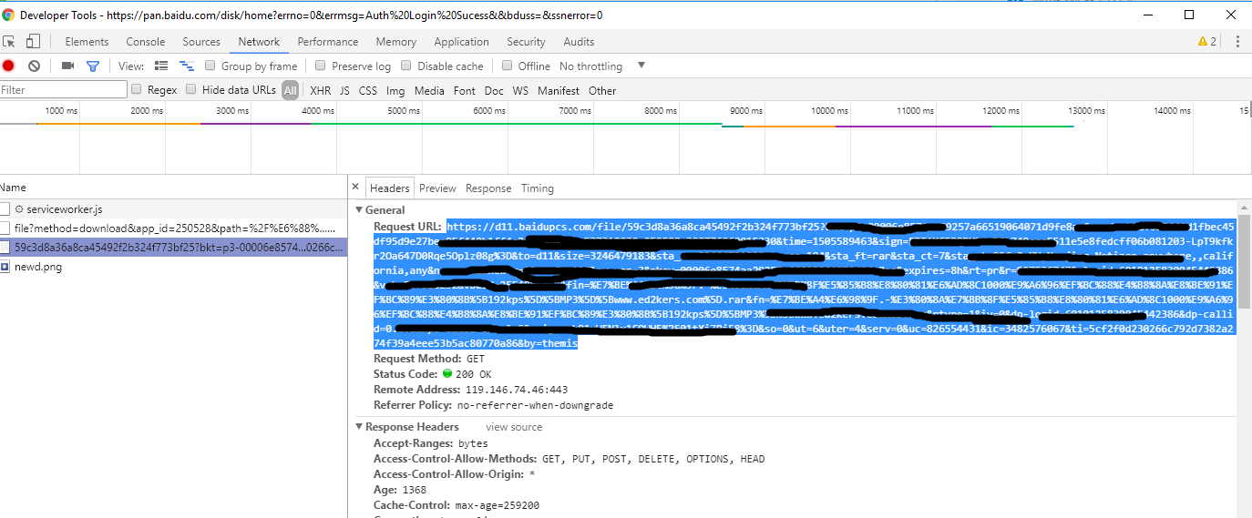The image size is (1252, 518).
Task: Toggle capture screenshots camera icon
Action: click(x=67, y=66)
